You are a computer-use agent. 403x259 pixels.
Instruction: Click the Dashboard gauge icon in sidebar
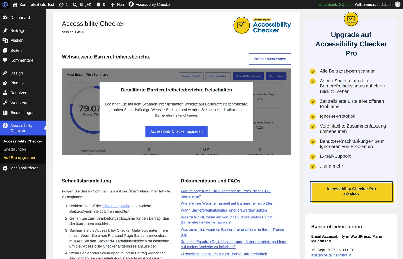click(x=5, y=18)
